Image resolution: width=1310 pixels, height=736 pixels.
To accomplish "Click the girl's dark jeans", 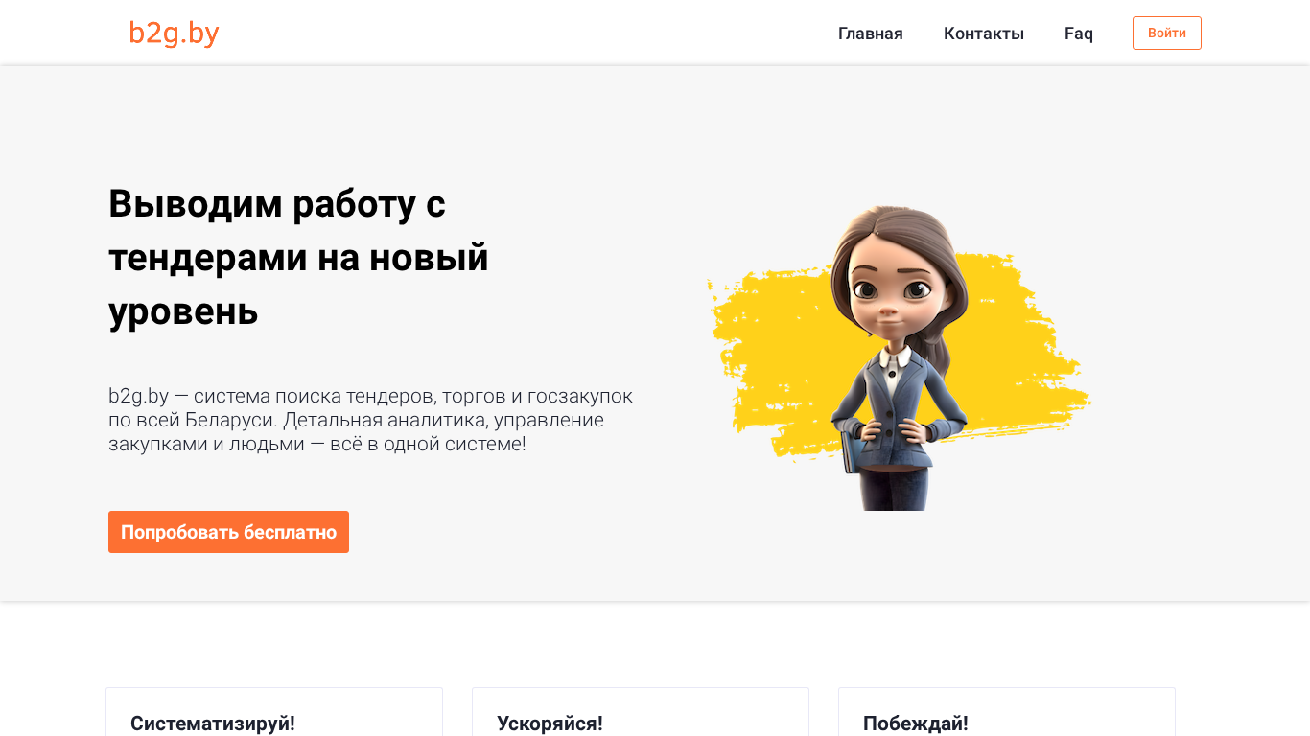I will point(894,489).
